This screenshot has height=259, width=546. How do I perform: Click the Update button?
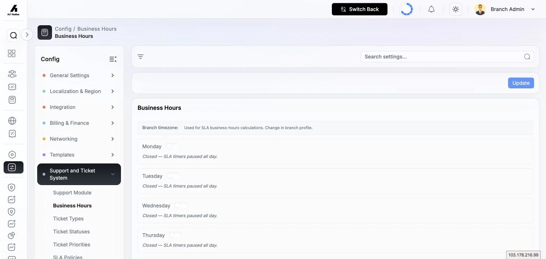click(521, 83)
